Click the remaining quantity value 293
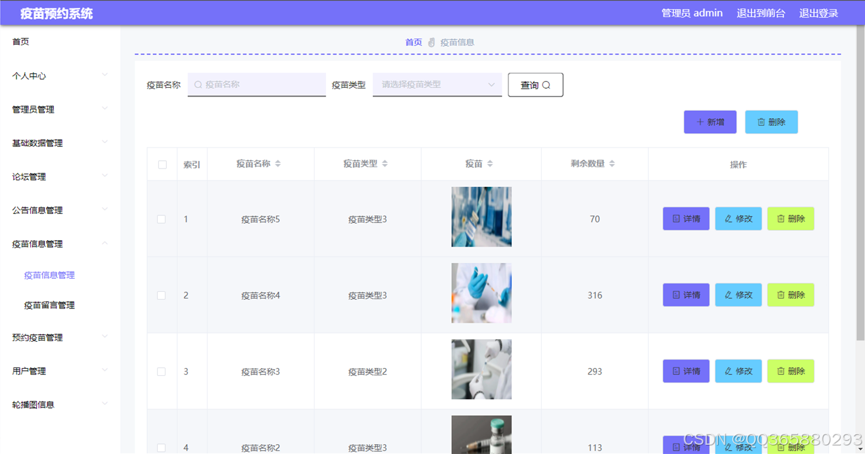Image resolution: width=865 pixels, height=454 pixels. pyautogui.click(x=595, y=371)
